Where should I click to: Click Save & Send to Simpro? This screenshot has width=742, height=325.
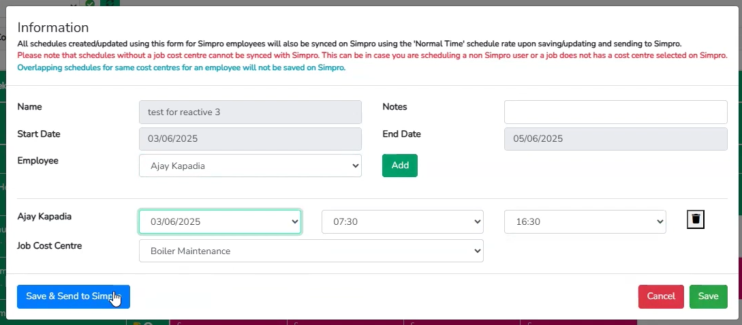74,296
